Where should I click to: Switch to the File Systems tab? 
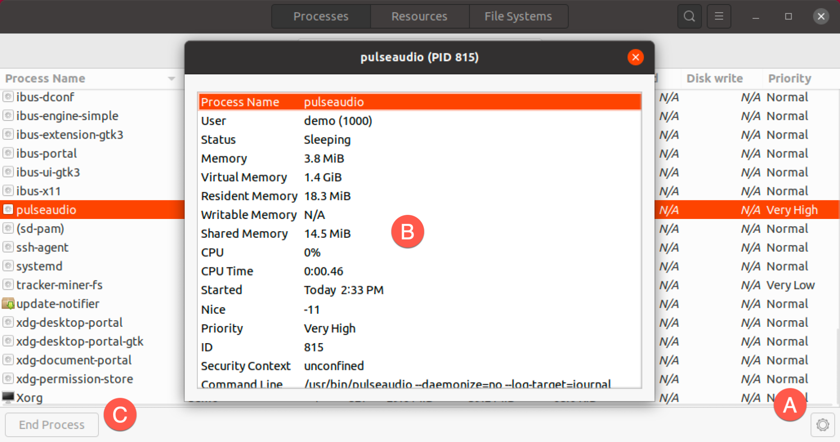pos(518,16)
